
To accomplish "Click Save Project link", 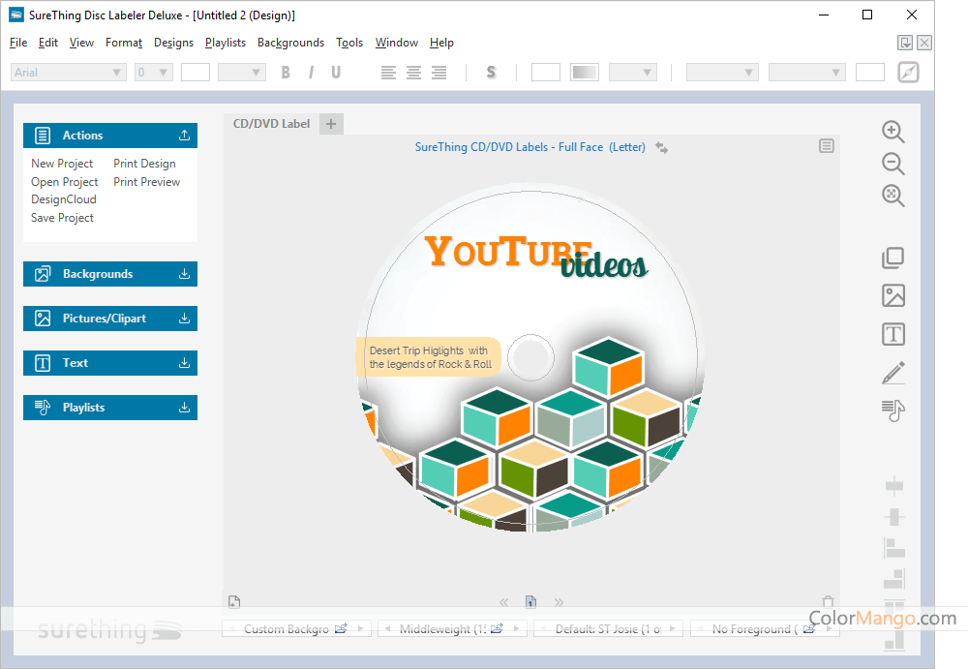I will (x=62, y=218).
